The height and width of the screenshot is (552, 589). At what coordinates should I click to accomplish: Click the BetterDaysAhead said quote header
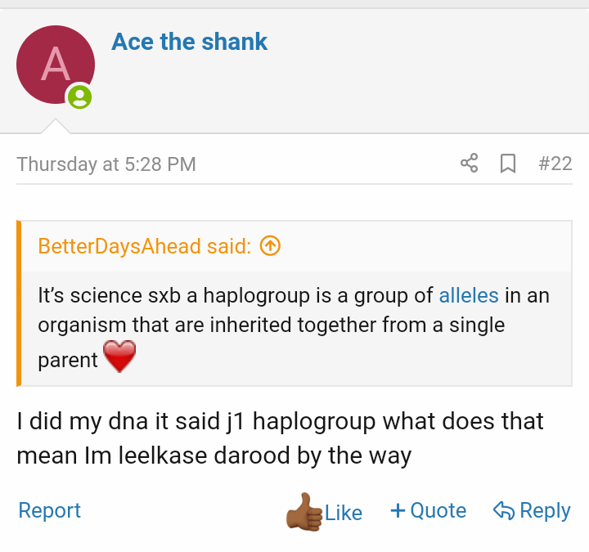point(145,245)
